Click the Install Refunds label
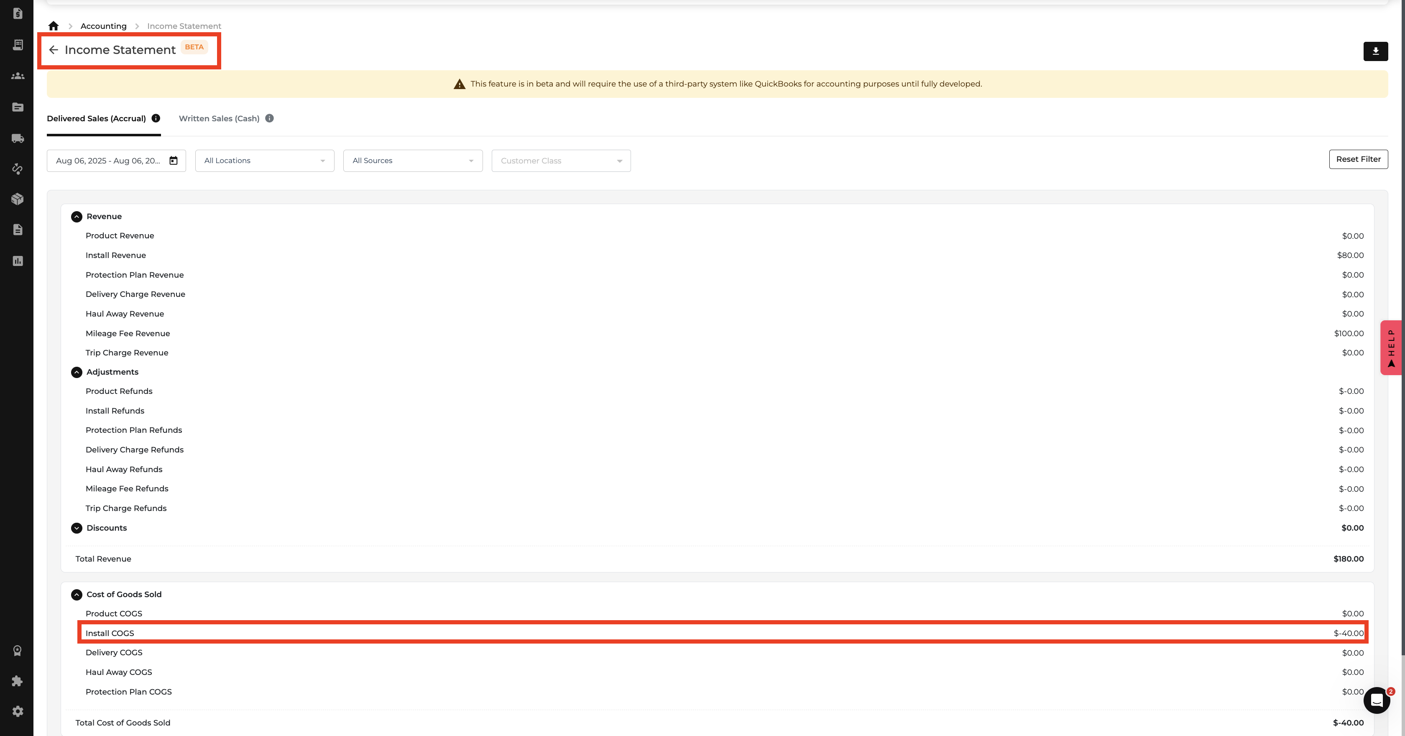 pos(115,411)
